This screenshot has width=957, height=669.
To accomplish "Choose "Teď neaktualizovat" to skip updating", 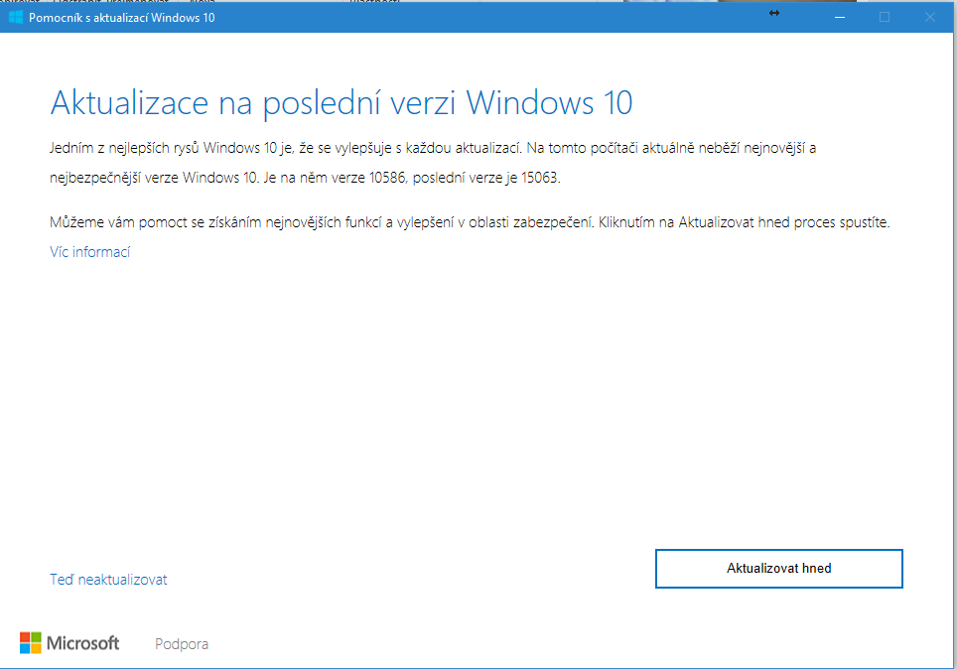I will [108, 580].
